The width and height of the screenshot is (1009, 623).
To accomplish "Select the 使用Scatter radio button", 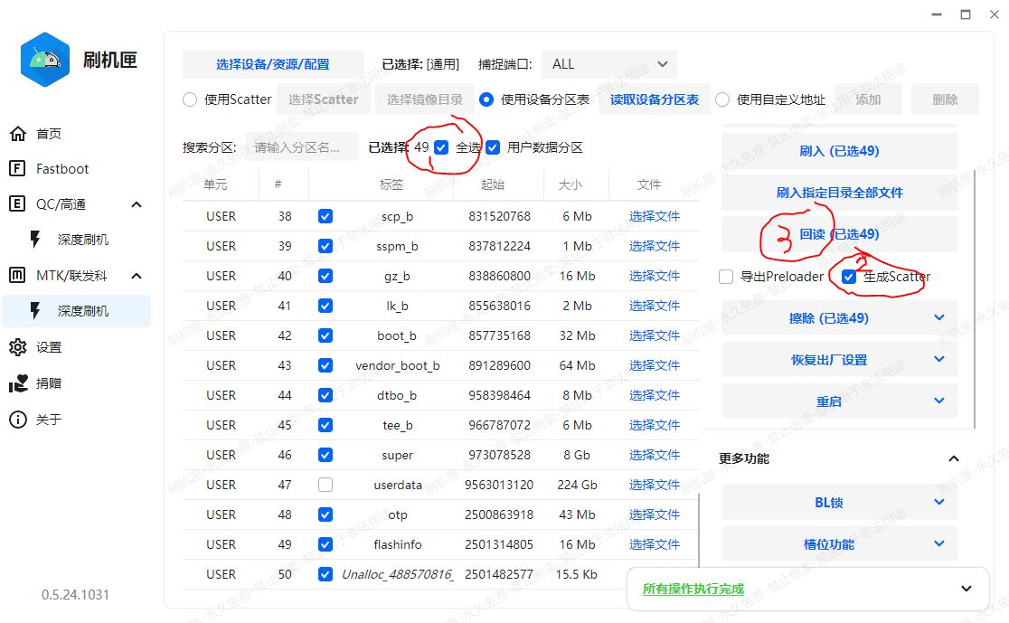I will [190, 99].
